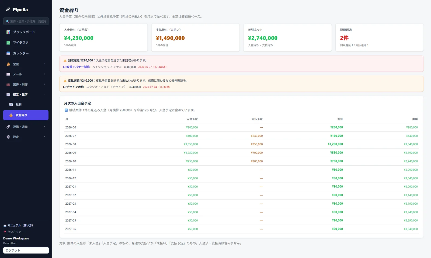Collapse the 経営・数字 section
The image size is (431, 258).
[x=26, y=95]
